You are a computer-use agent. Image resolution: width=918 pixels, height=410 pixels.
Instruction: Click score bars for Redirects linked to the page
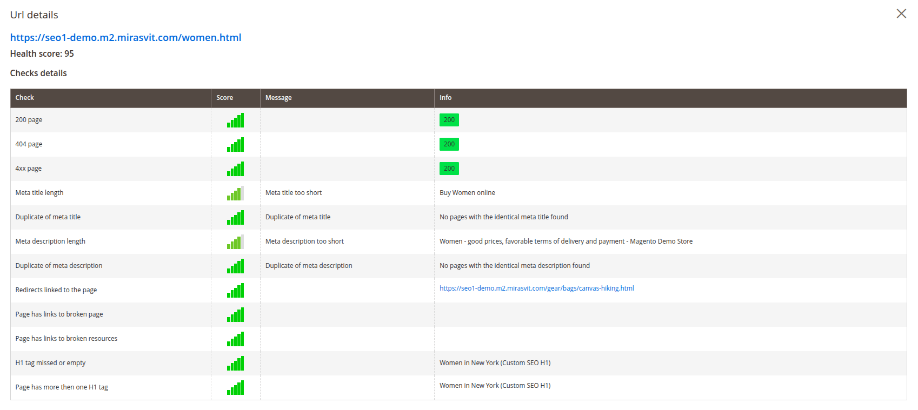pyautogui.click(x=235, y=290)
